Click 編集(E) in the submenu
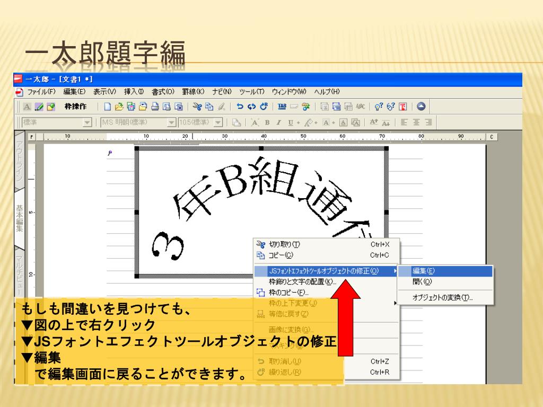The image size is (543, 407). click(x=445, y=271)
